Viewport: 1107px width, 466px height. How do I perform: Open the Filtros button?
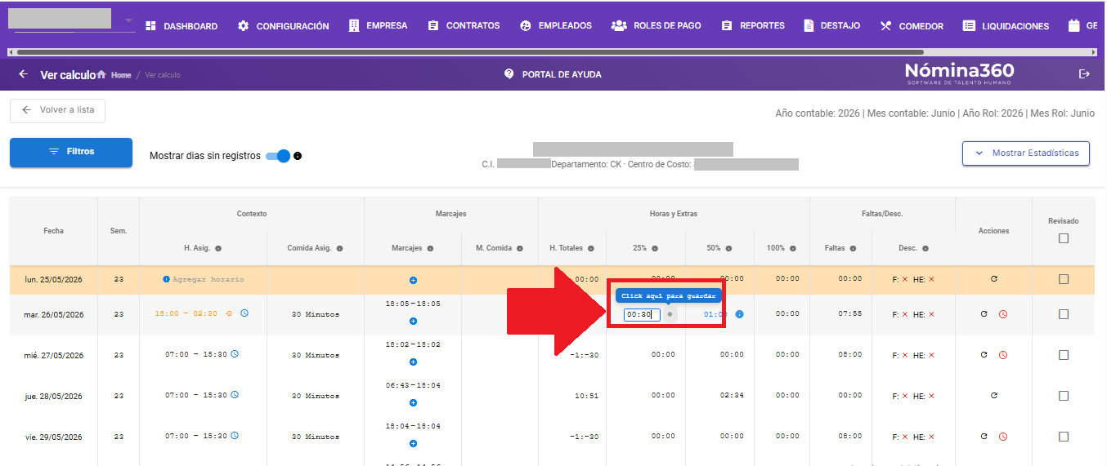click(71, 153)
